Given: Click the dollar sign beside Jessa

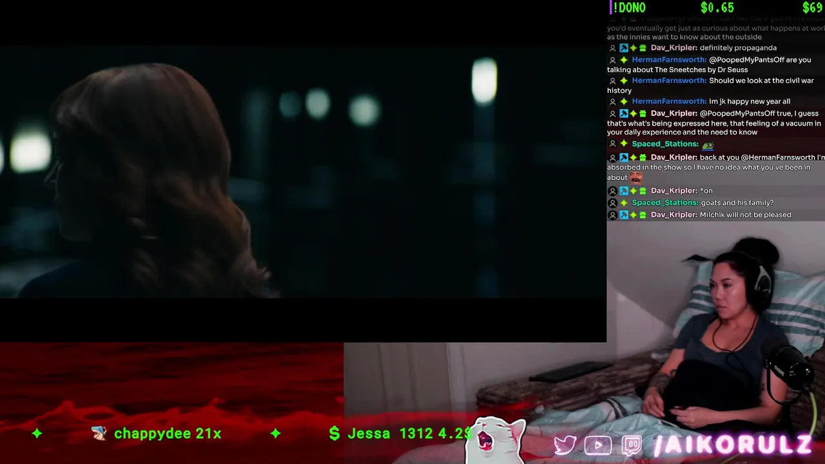Looking at the screenshot, I should (x=334, y=434).
